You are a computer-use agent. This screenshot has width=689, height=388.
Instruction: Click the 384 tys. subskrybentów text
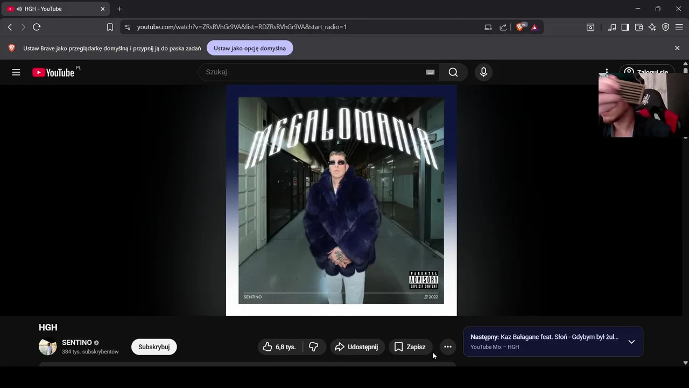click(90, 351)
